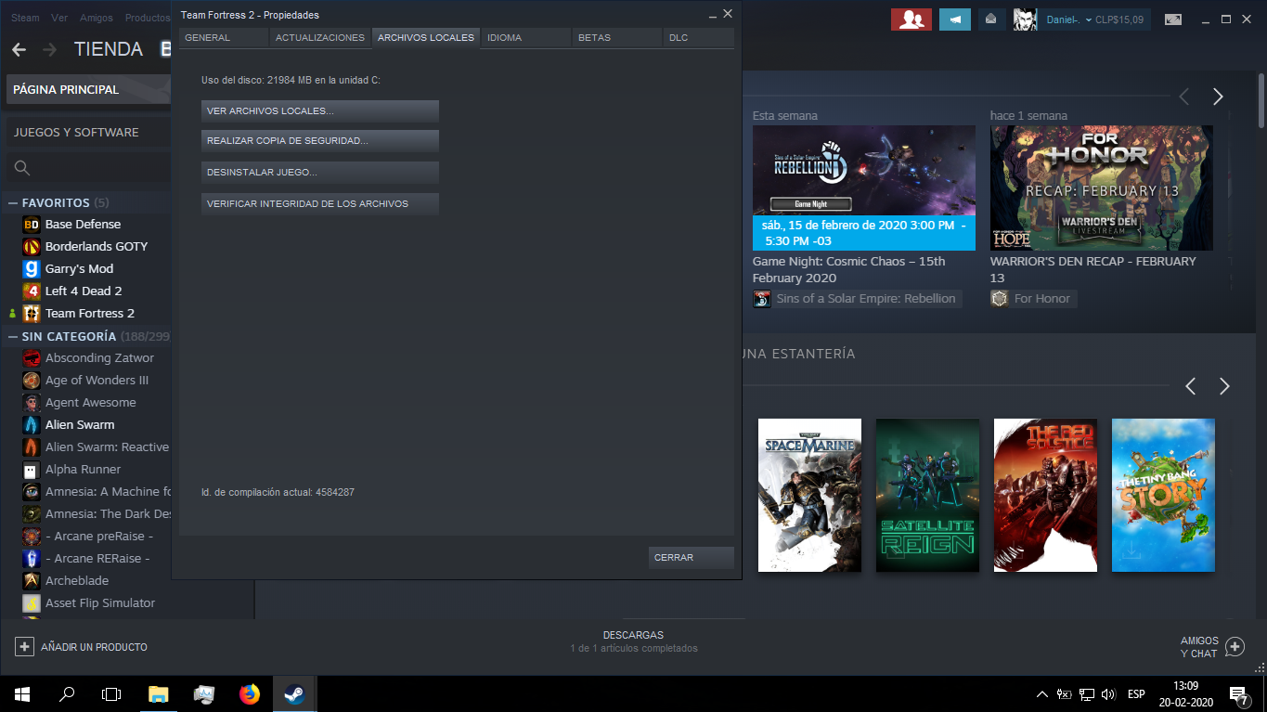Show hidden system tray icons

[x=1042, y=693]
